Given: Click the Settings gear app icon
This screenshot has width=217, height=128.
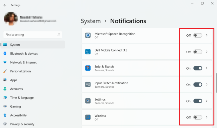Looking at the screenshot, I should click(88, 101).
